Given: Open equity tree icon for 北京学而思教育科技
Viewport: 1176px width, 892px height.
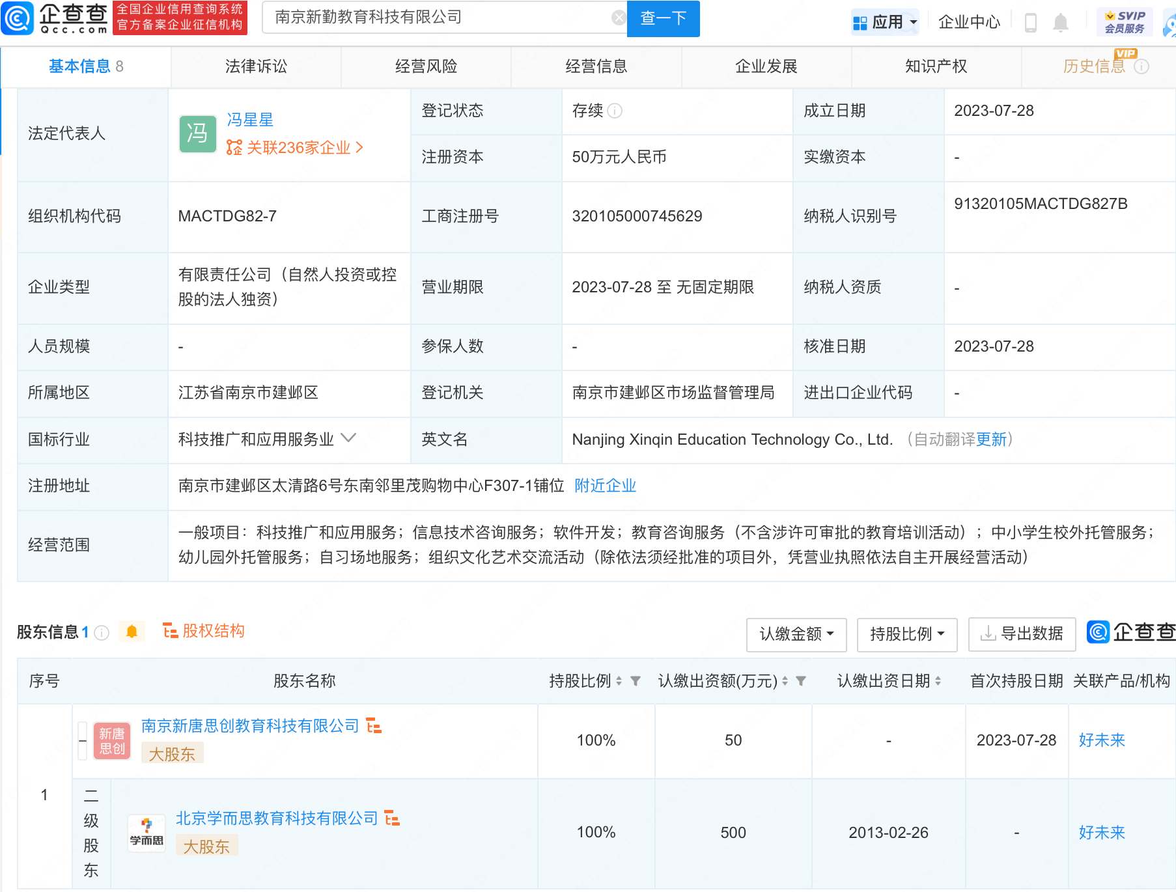Looking at the screenshot, I should click(x=392, y=818).
